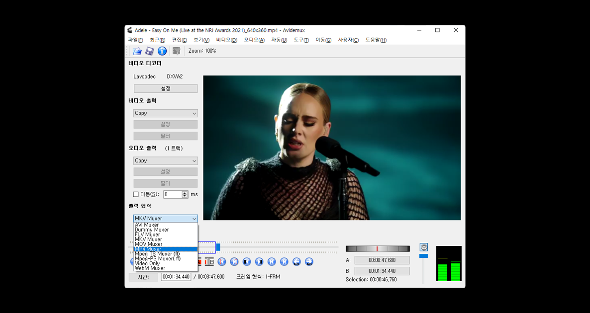This screenshot has width=590, height=313.
Task: Open the 이동(G) menu
Action: click(323, 40)
